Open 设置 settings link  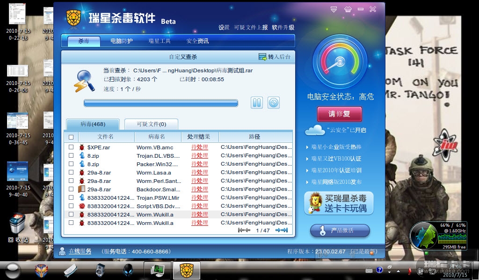pyautogui.click(x=224, y=28)
